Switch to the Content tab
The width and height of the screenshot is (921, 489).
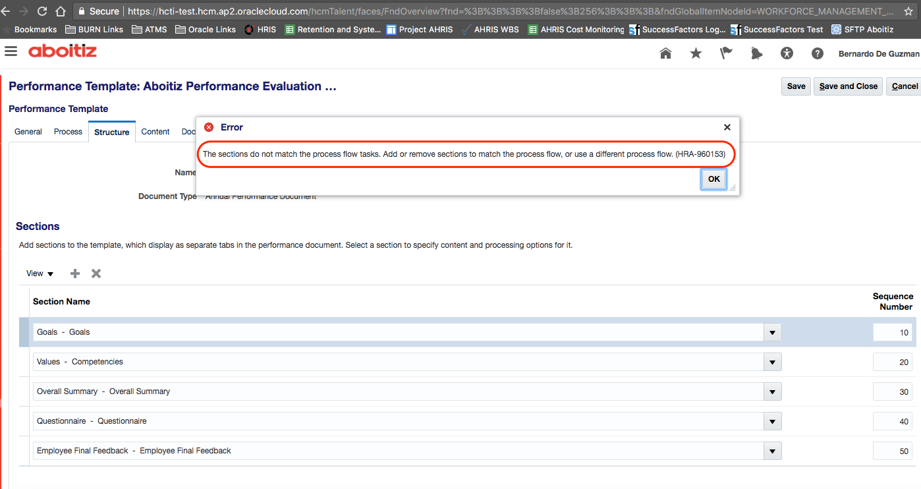(155, 132)
